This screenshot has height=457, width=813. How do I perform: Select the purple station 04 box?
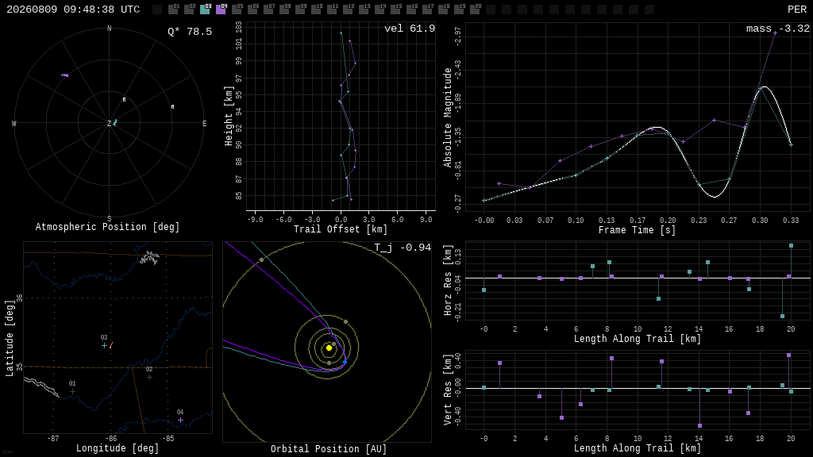point(221,10)
